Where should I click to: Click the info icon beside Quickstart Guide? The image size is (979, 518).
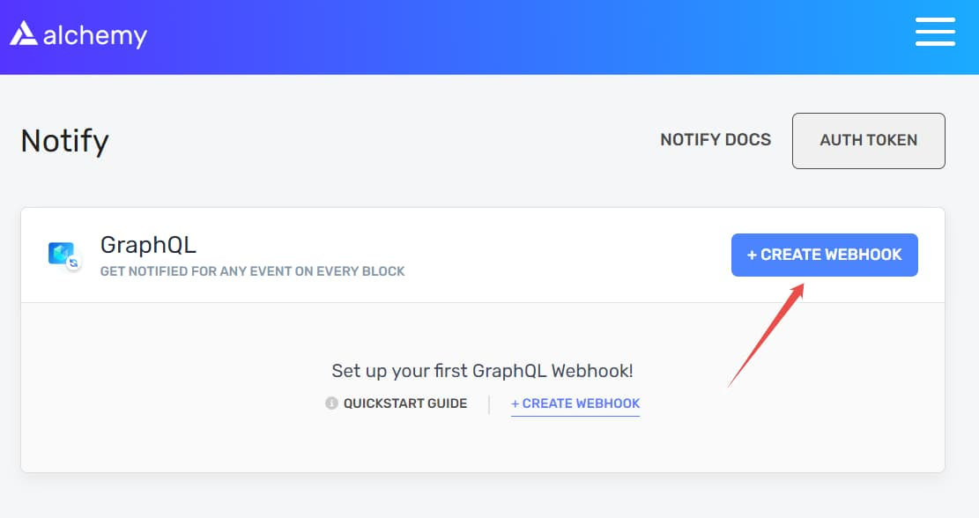[x=331, y=403]
